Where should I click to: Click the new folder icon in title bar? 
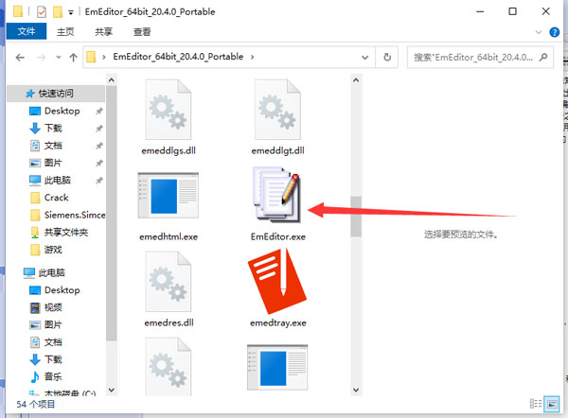pos(58,12)
